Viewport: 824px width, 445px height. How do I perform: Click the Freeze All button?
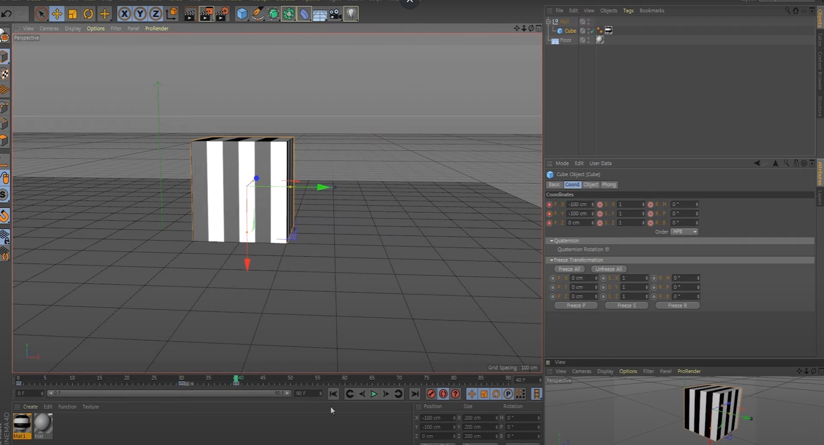(569, 269)
